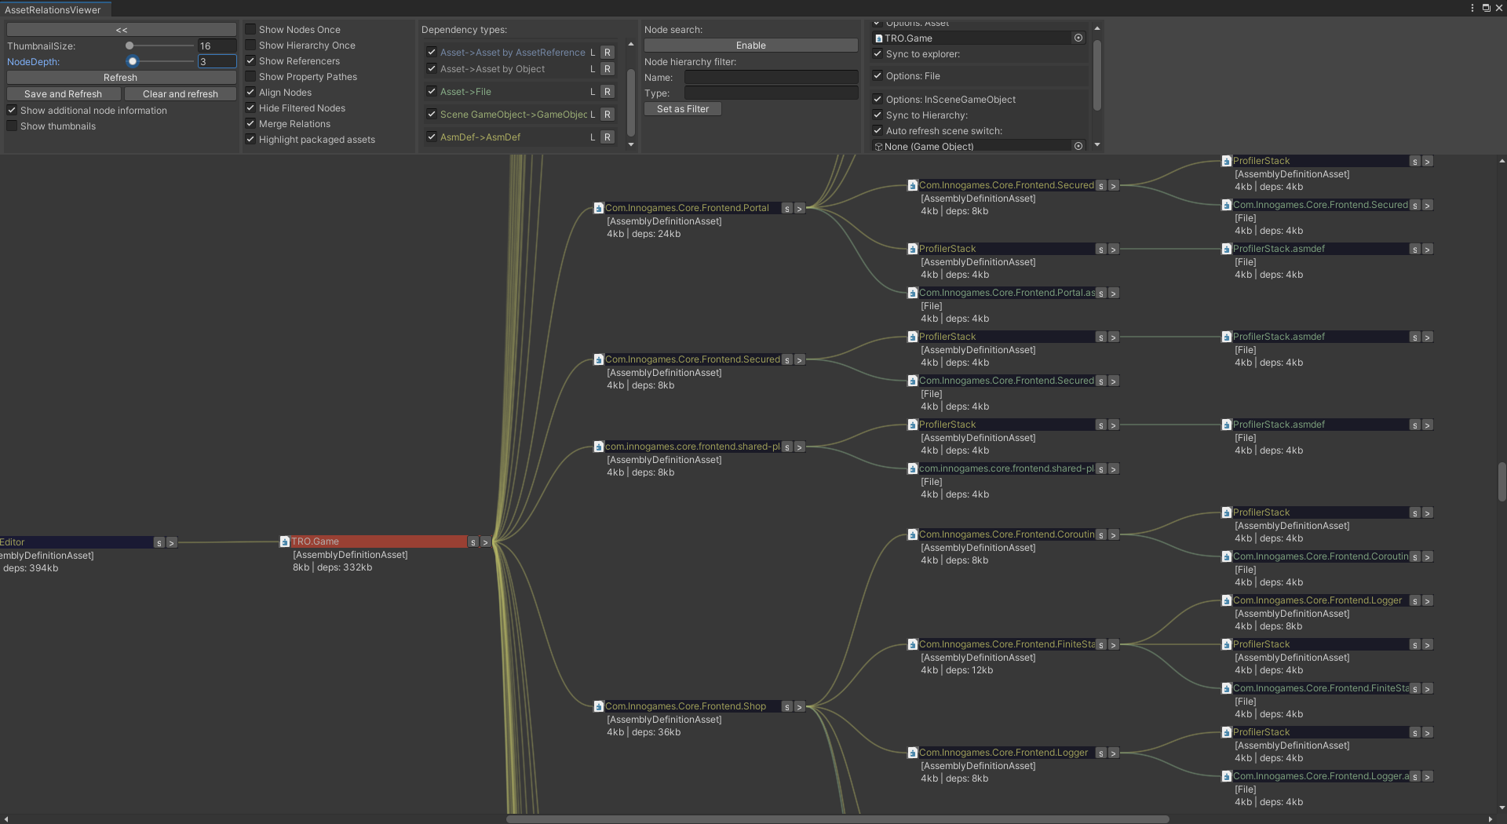Click Enable under Node search
1507x824 pixels.
coord(751,46)
